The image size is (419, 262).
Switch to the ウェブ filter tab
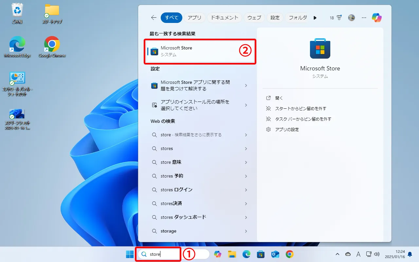(x=254, y=18)
